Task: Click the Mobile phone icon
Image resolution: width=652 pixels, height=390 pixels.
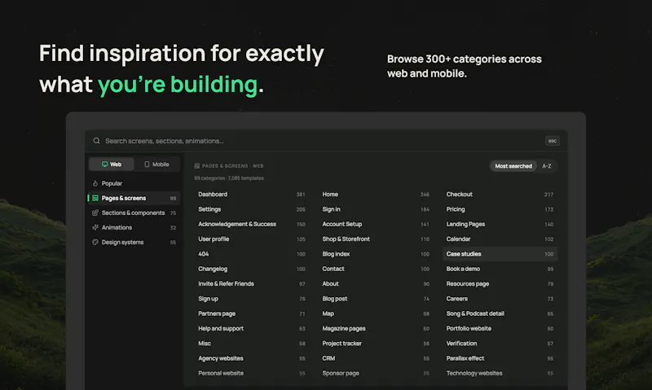Action: pyautogui.click(x=147, y=164)
